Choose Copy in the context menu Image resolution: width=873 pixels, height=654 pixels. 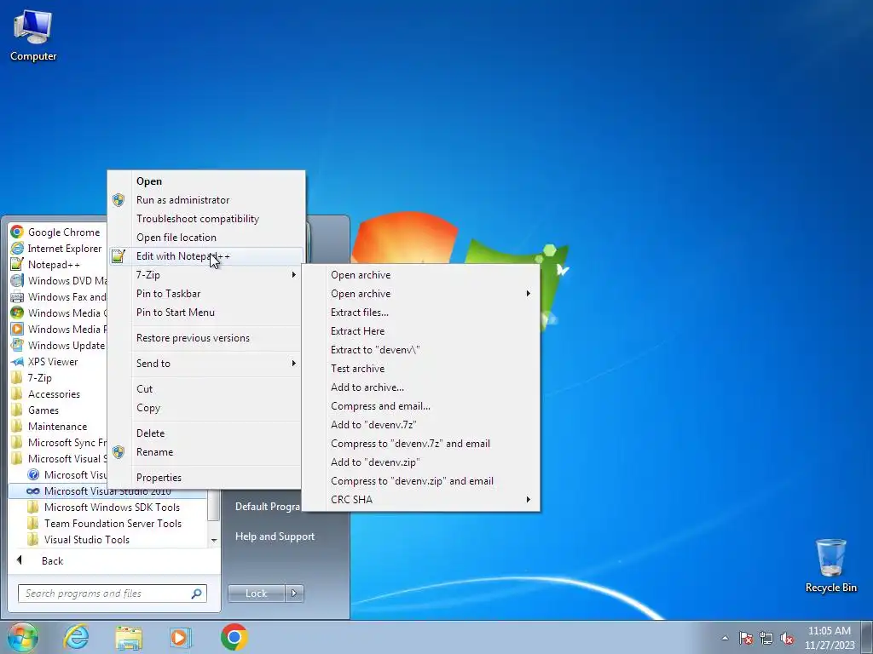(x=205, y=408)
